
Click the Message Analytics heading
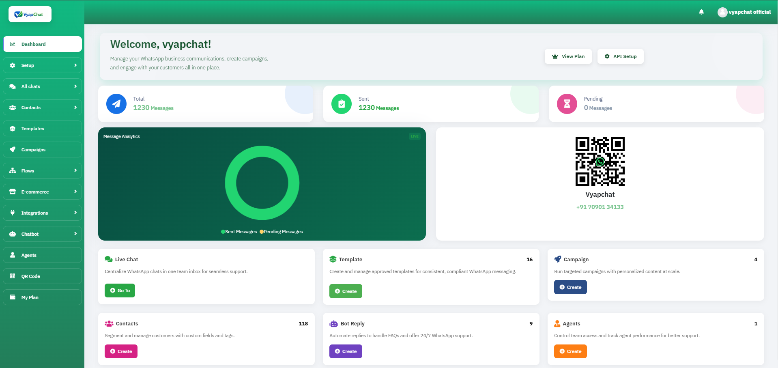click(x=121, y=136)
